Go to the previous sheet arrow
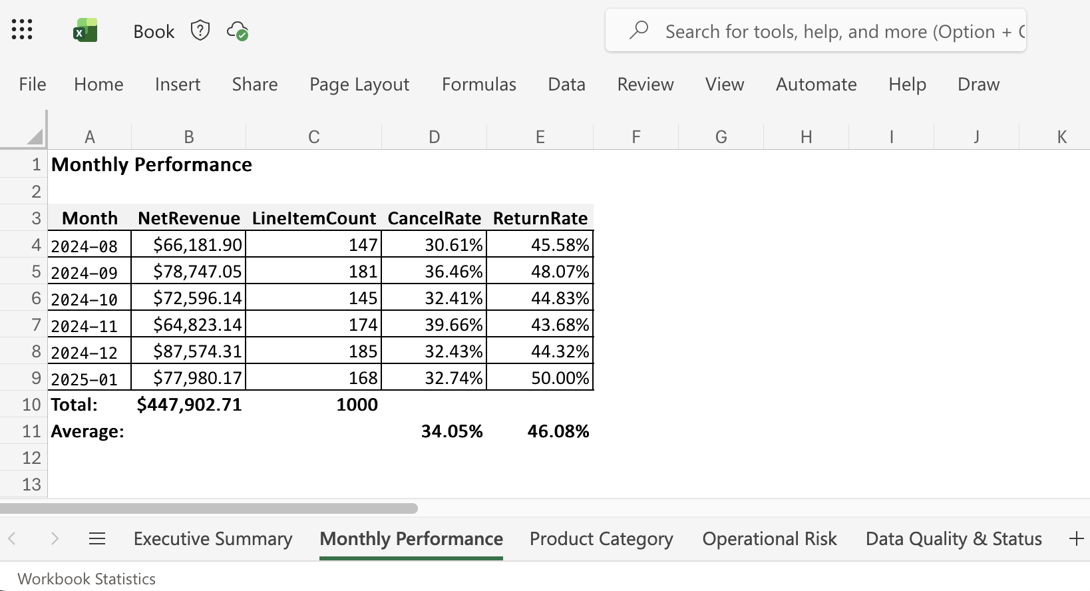The width and height of the screenshot is (1090, 591). point(12,538)
